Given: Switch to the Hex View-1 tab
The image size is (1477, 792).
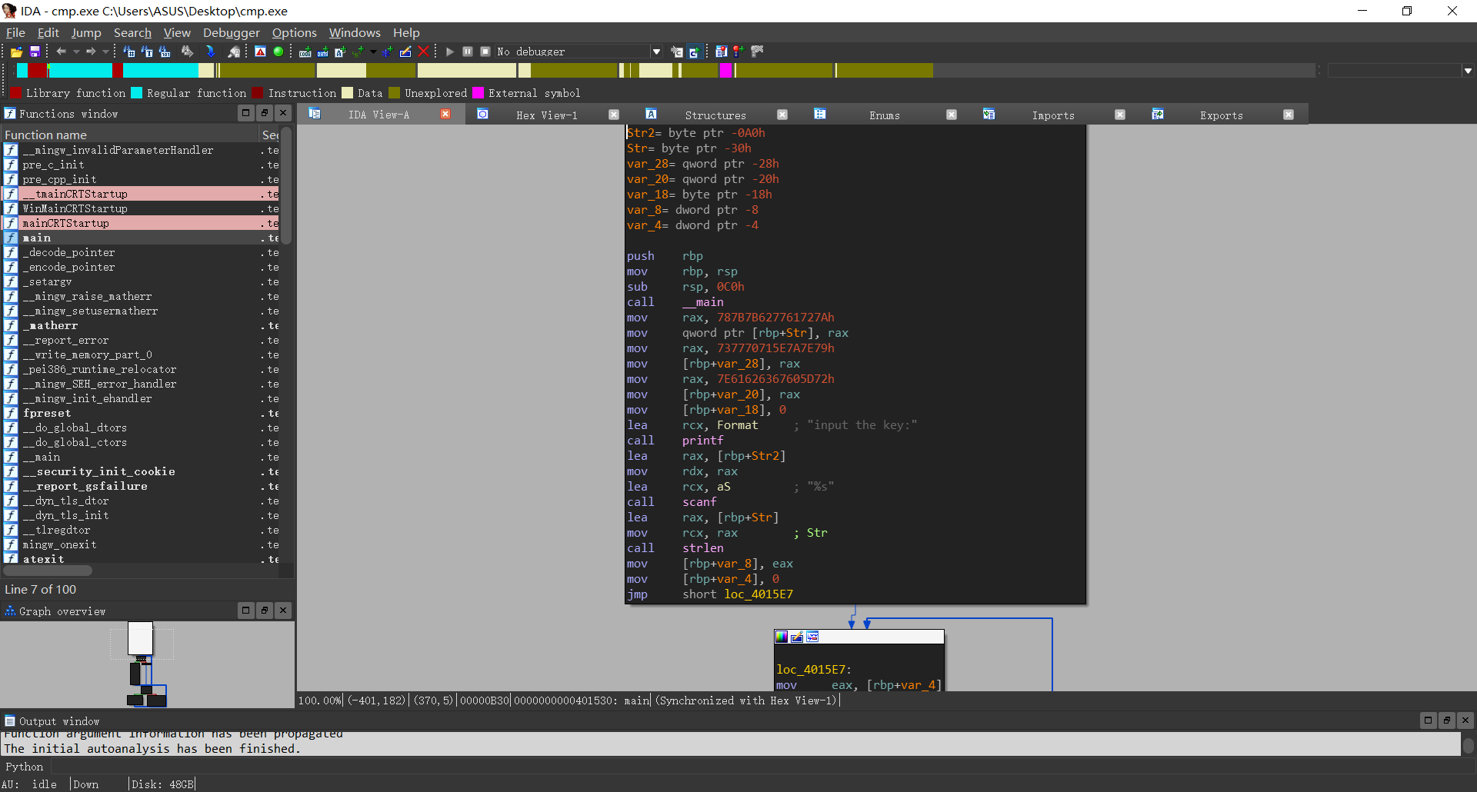Looking at the screenshot, I should pyautogui.click(x=546, y=115).
